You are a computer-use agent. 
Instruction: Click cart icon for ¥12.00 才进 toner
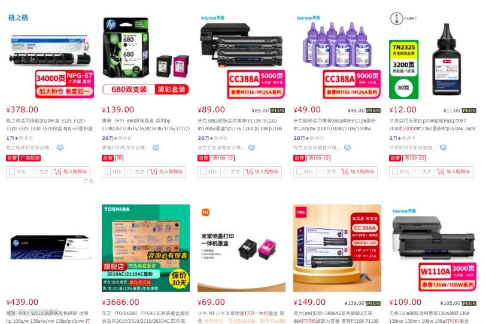coord(441,172)
